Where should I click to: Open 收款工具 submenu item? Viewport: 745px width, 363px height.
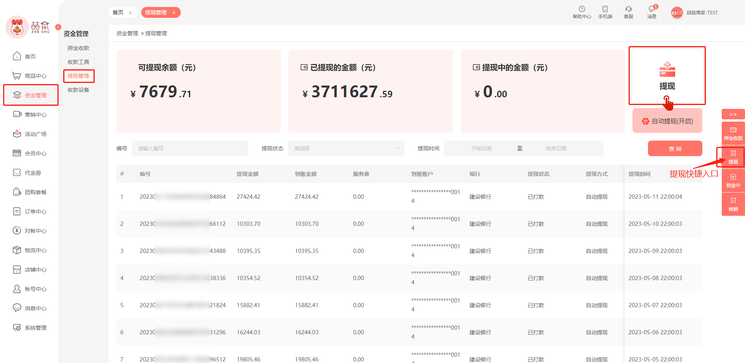[78, 62]
